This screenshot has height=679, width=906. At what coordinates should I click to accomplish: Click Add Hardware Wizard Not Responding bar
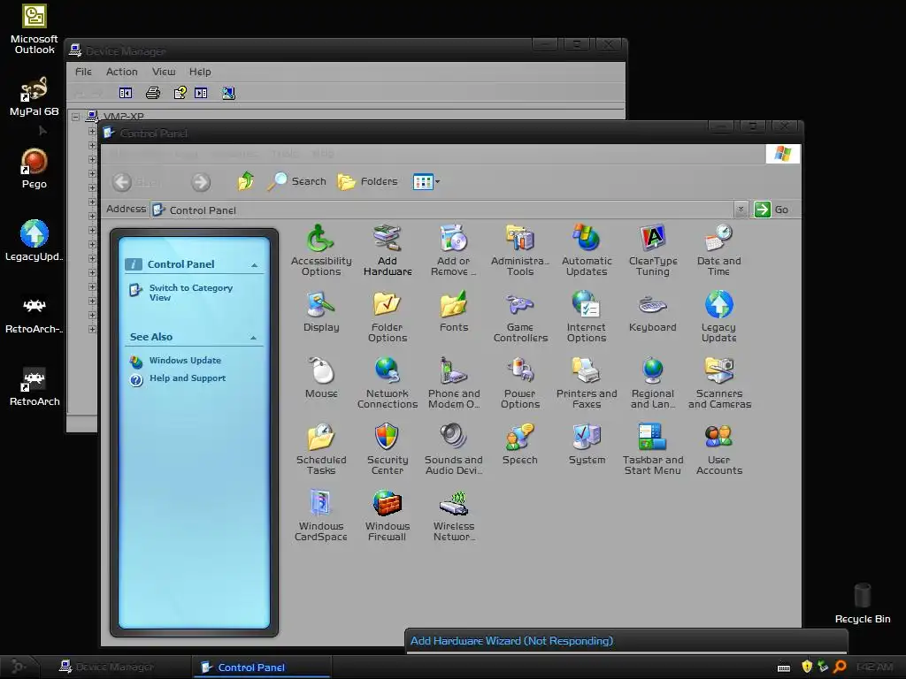pyautogui.click(x=626, y=641)
